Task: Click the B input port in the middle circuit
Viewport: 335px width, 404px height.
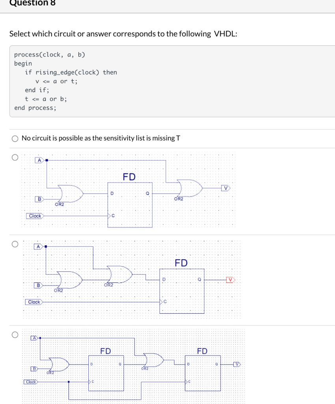Action: (39, 284)
